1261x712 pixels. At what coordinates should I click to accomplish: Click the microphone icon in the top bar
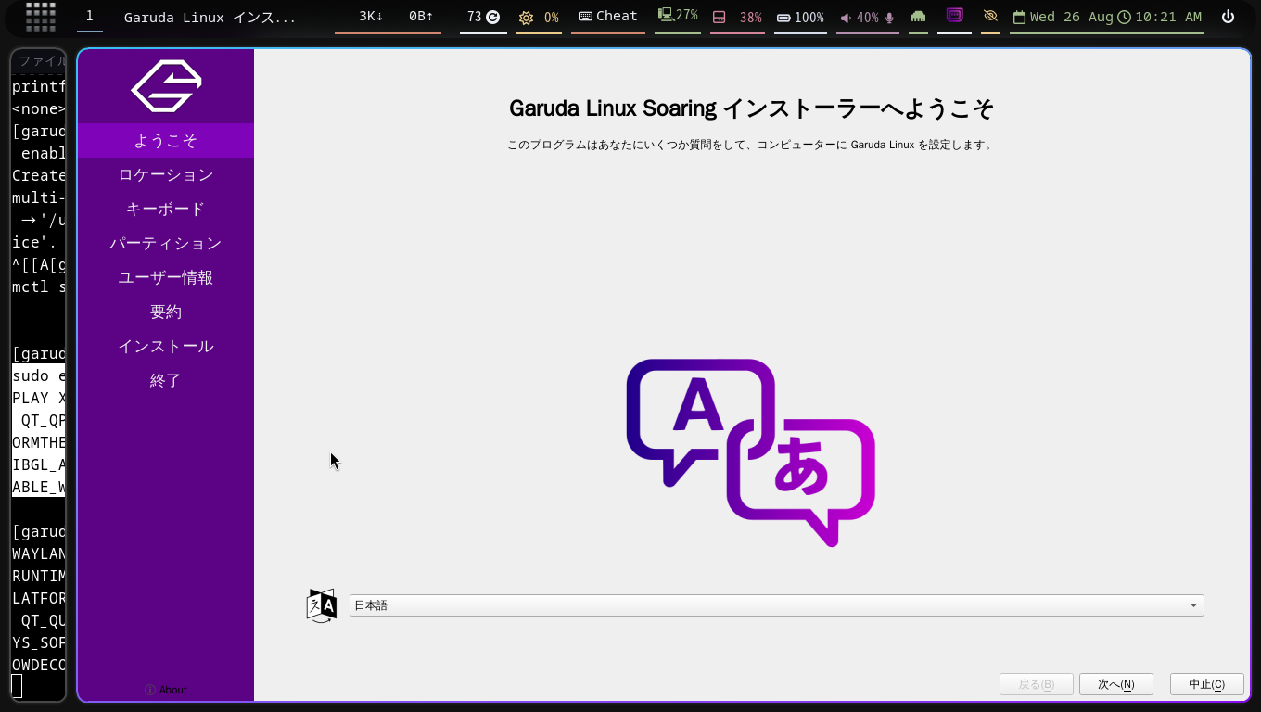pyautogui.click(x=890, y=18)
